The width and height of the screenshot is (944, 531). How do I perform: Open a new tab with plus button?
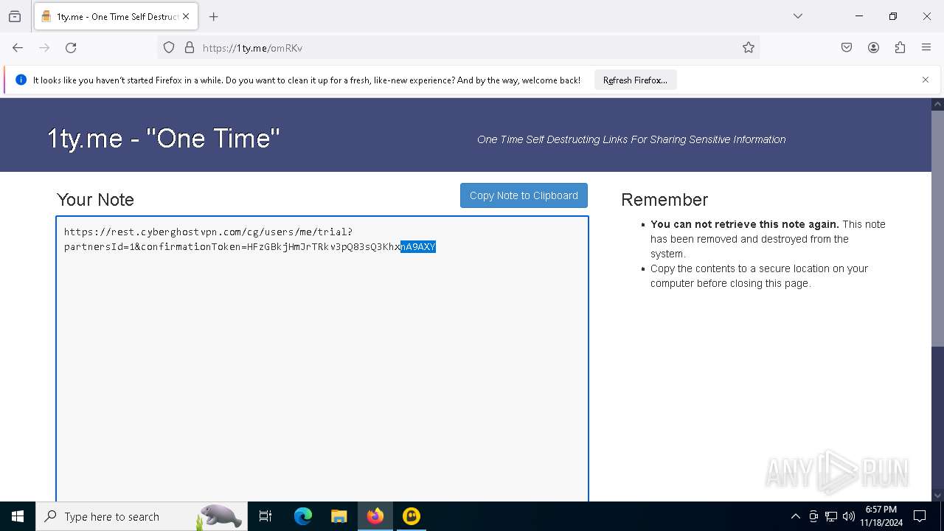(x=214, y=16)
